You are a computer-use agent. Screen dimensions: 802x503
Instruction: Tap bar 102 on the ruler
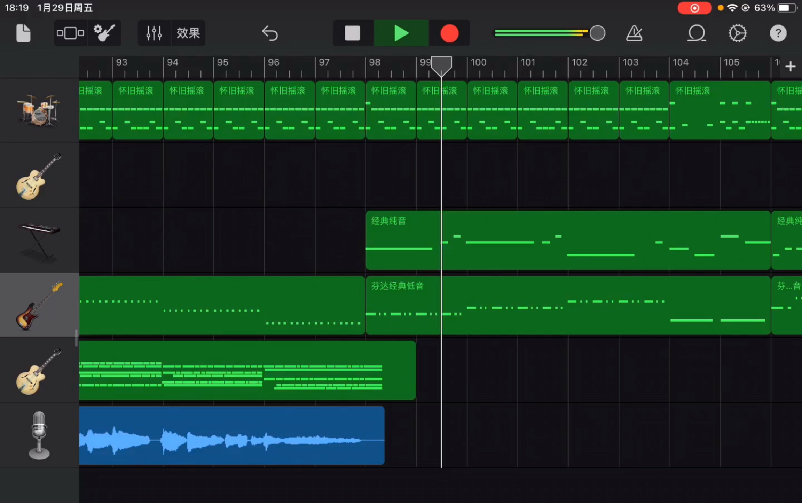(x=580, y=62)
